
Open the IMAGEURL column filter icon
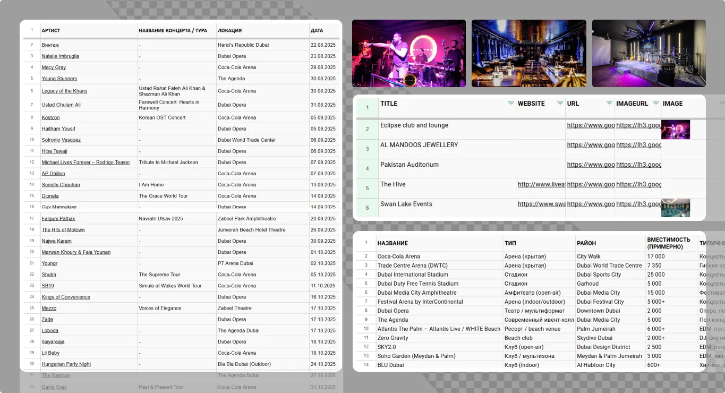pos(656,104)
